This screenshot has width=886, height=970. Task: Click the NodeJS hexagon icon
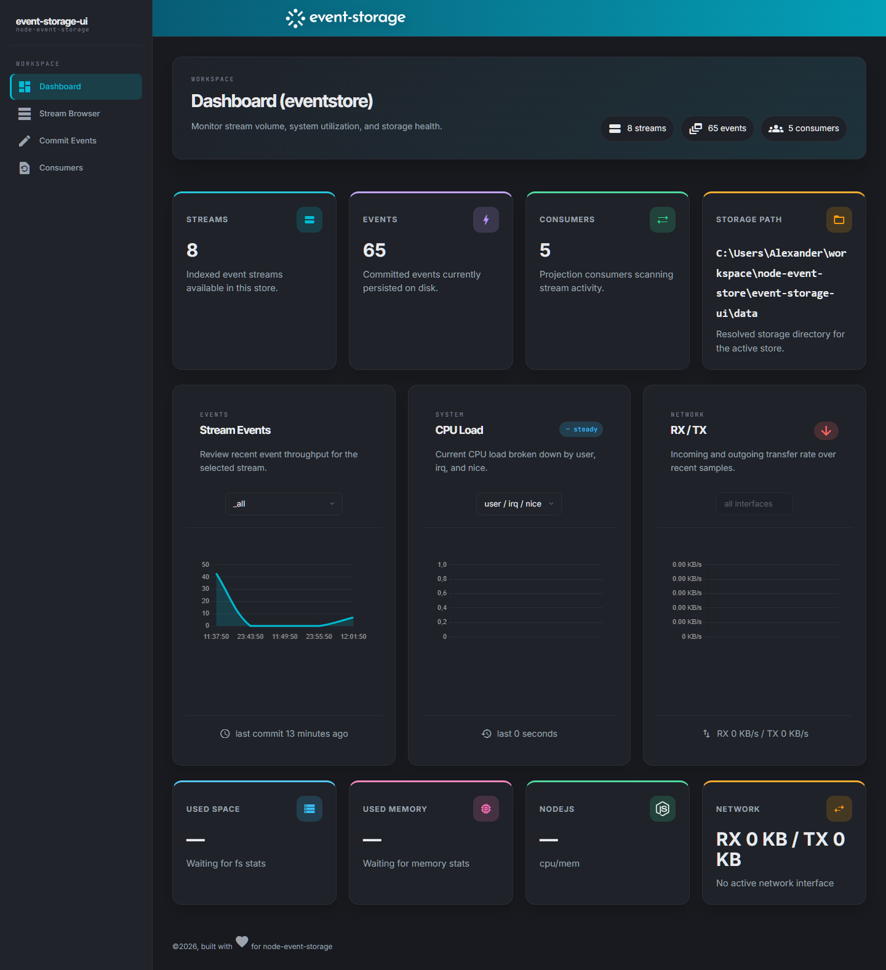[663, 809]
